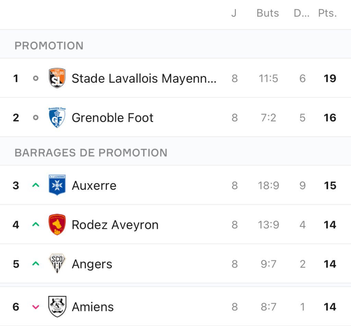
Task: Tap the Rodez Aveyron red crest
Action: click(57, 225)
